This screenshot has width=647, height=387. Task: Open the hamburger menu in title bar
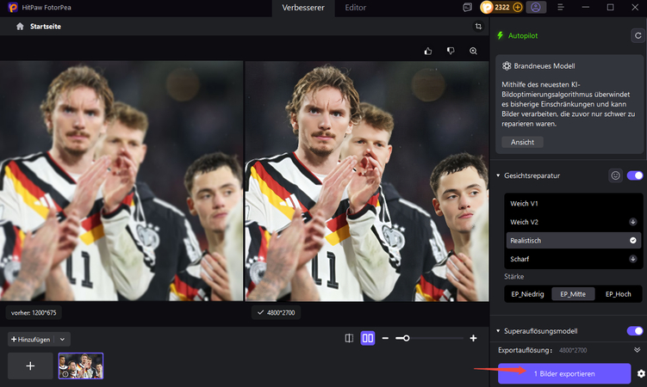[560, 8]
